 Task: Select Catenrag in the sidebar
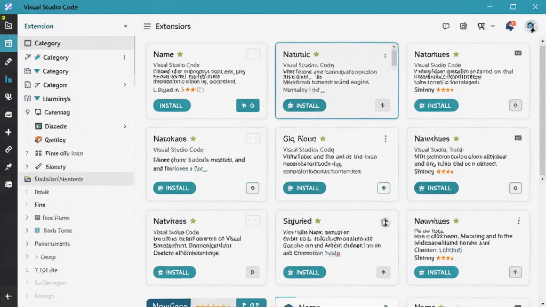(57, 112)
